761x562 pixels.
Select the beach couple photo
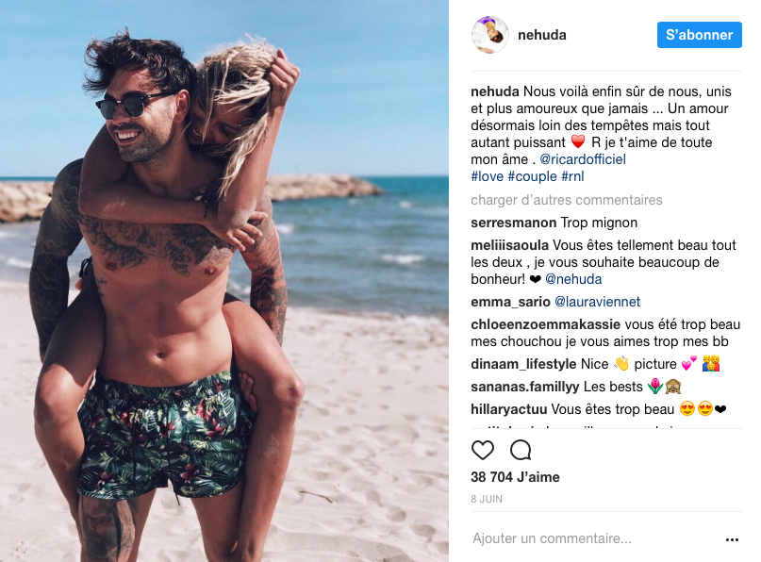224,281
